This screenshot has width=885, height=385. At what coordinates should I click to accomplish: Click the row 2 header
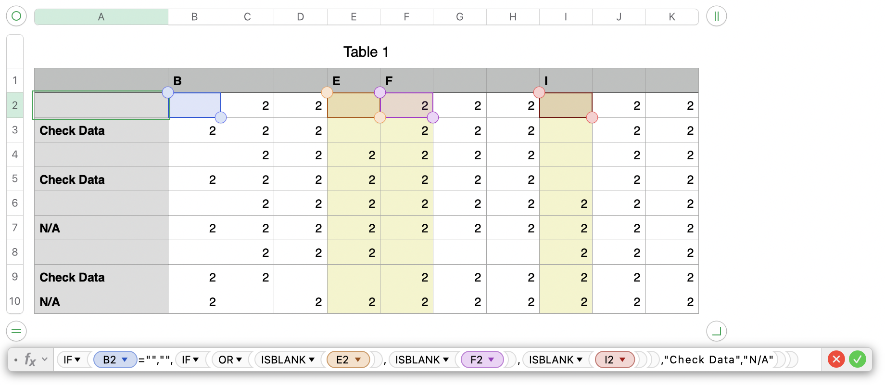pos(15,105)
